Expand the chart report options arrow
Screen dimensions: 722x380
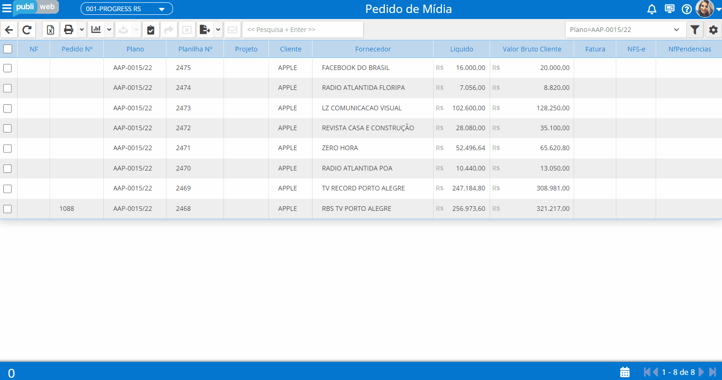(109, 30)
